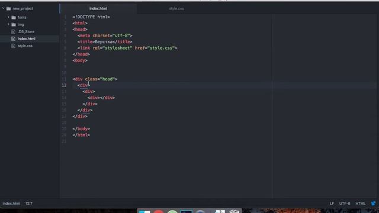379x213 pixels.
Task: Collapse the new_project root folder chevron
Action: 4,8
